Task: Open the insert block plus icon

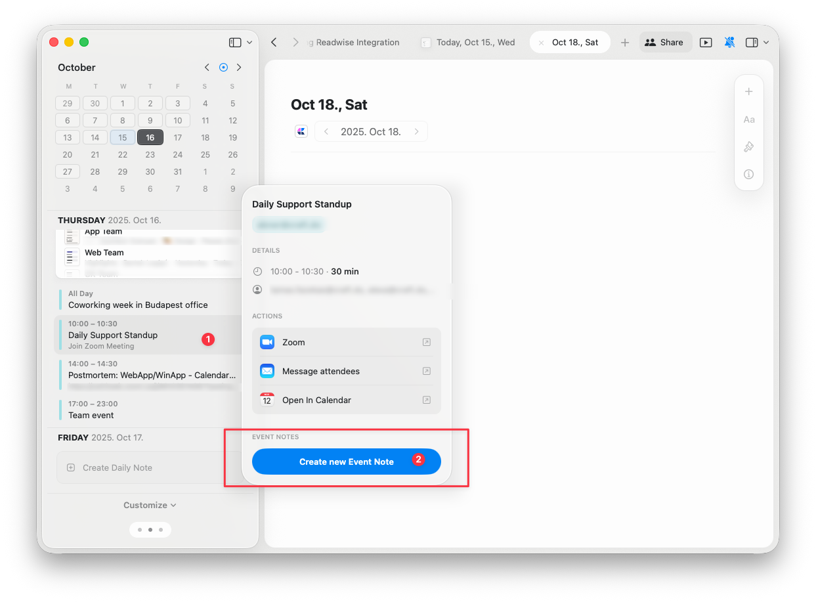Action: [749, 91]
